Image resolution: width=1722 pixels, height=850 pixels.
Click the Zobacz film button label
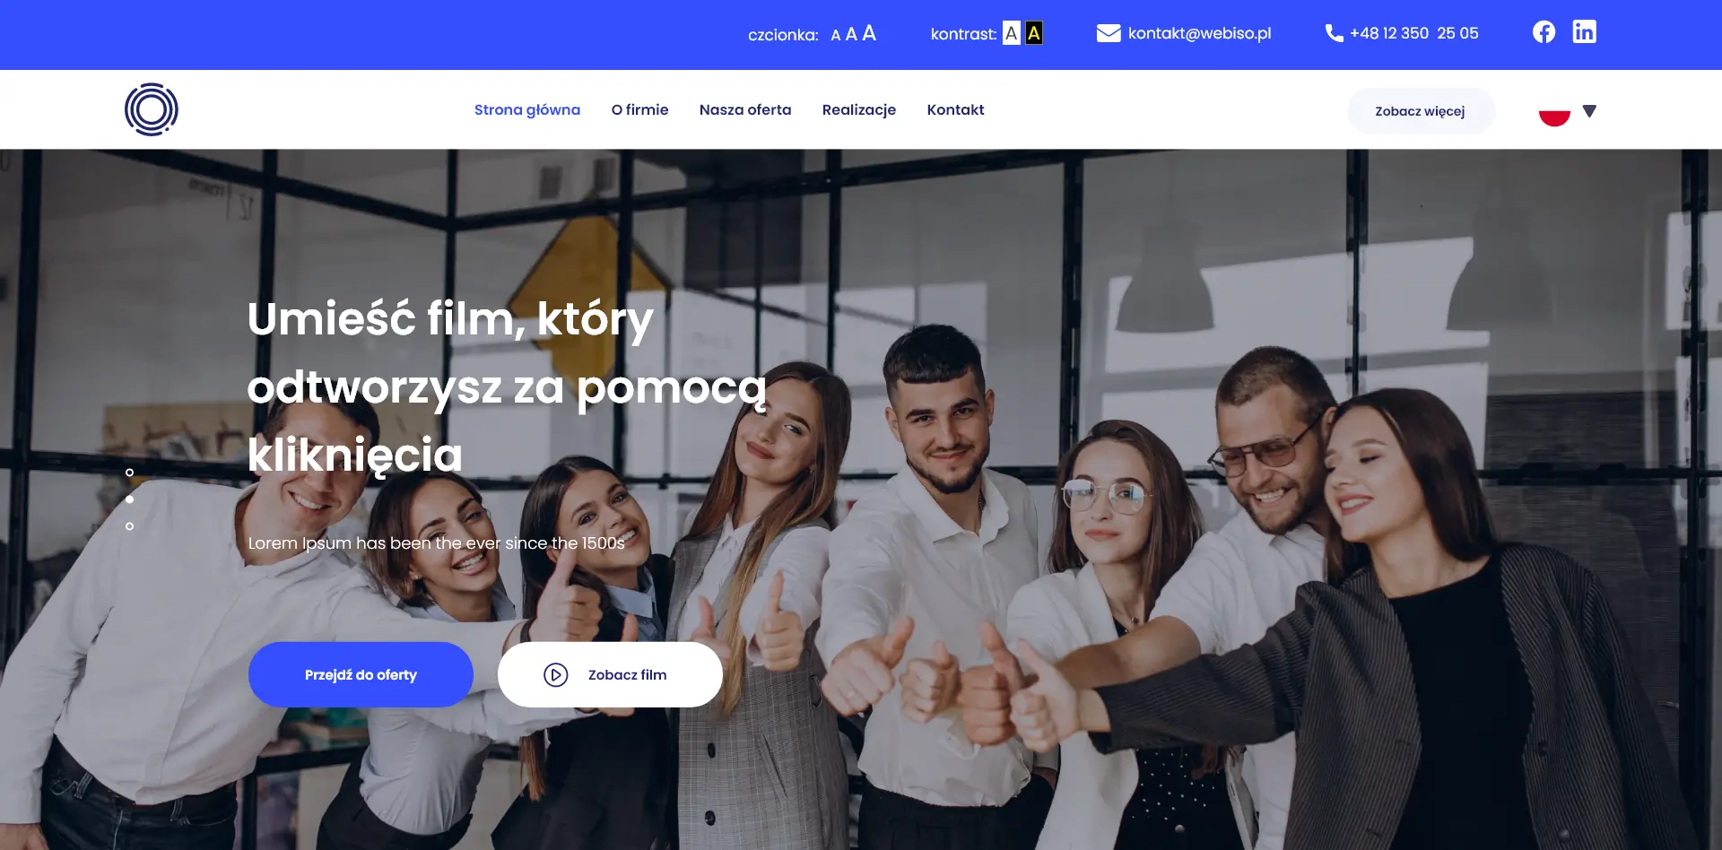pos(628,674)
